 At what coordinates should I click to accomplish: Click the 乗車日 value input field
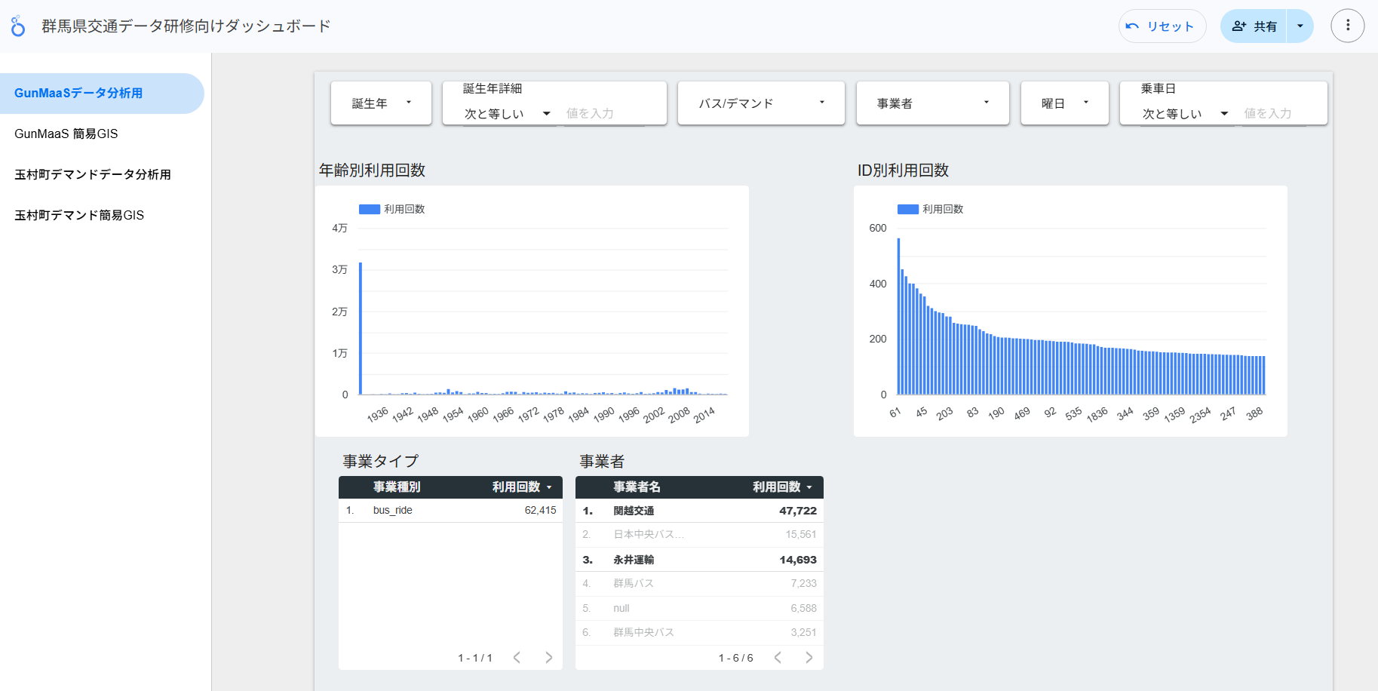click(1280, 114)
